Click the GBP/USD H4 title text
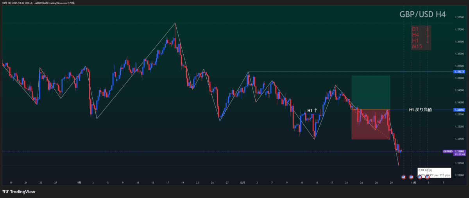The width and height of the screenshot is (469, 198). click(x=422, y=14)
